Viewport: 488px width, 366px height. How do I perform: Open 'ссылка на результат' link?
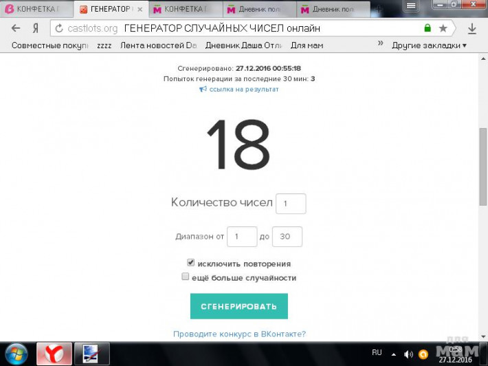(x=239, y=89)
